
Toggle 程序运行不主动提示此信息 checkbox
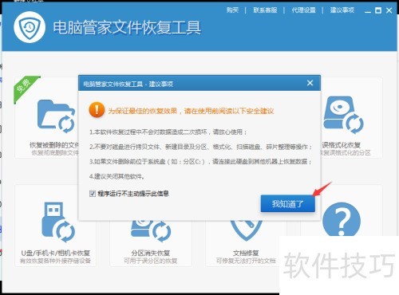(93, 194)
